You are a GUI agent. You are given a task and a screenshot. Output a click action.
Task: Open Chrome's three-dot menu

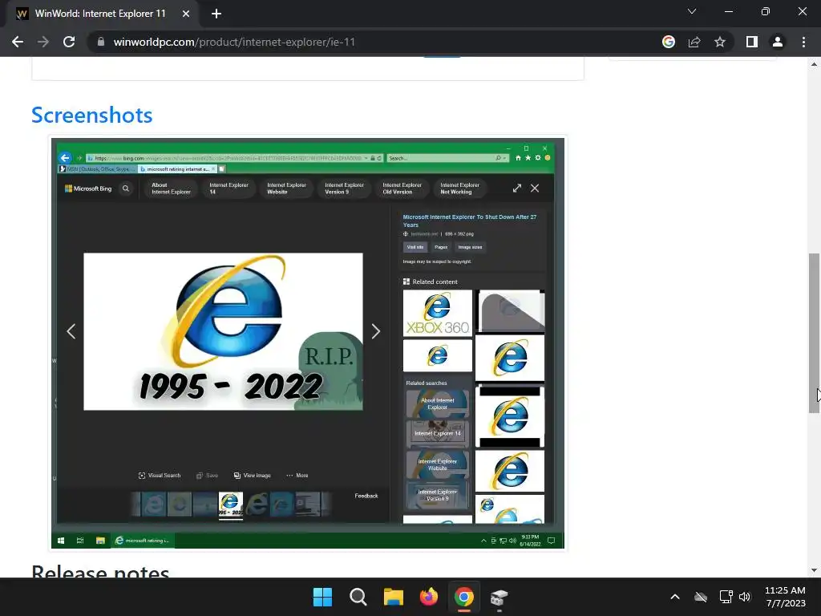(803, 42)
